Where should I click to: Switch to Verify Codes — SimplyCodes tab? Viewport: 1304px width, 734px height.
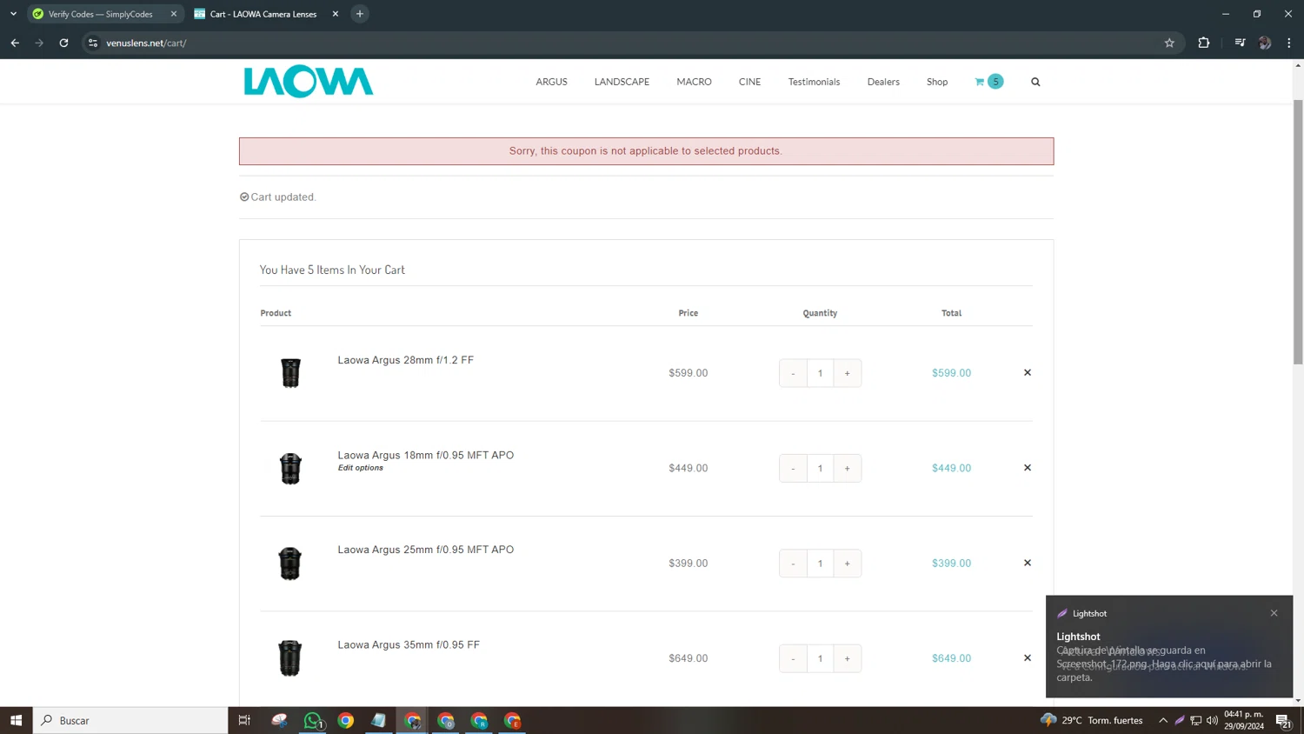click(100, 14)
